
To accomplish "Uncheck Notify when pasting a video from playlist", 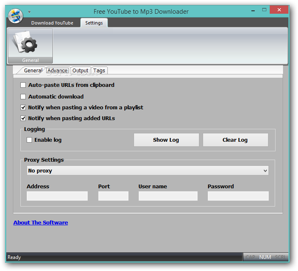I will (23, 108).
